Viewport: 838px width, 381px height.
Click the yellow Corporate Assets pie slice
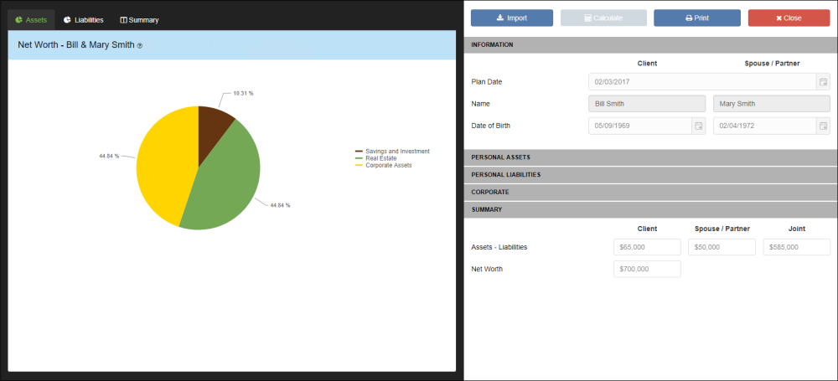point(166,166)
